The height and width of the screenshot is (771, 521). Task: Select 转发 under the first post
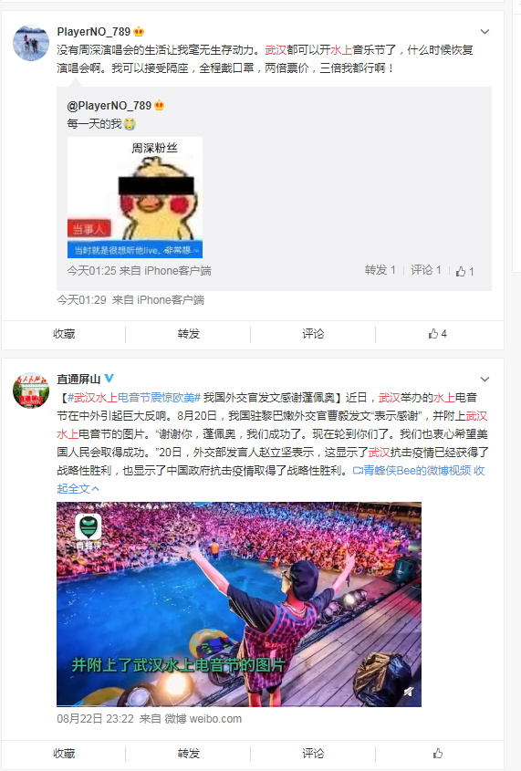(x=189, y=334)
